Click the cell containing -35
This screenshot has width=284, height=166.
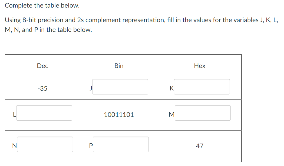[x=42, y=89]
